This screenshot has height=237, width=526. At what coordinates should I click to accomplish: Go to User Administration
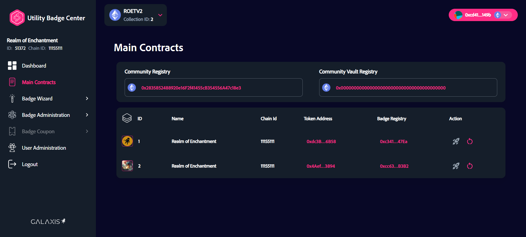(44, 148)
